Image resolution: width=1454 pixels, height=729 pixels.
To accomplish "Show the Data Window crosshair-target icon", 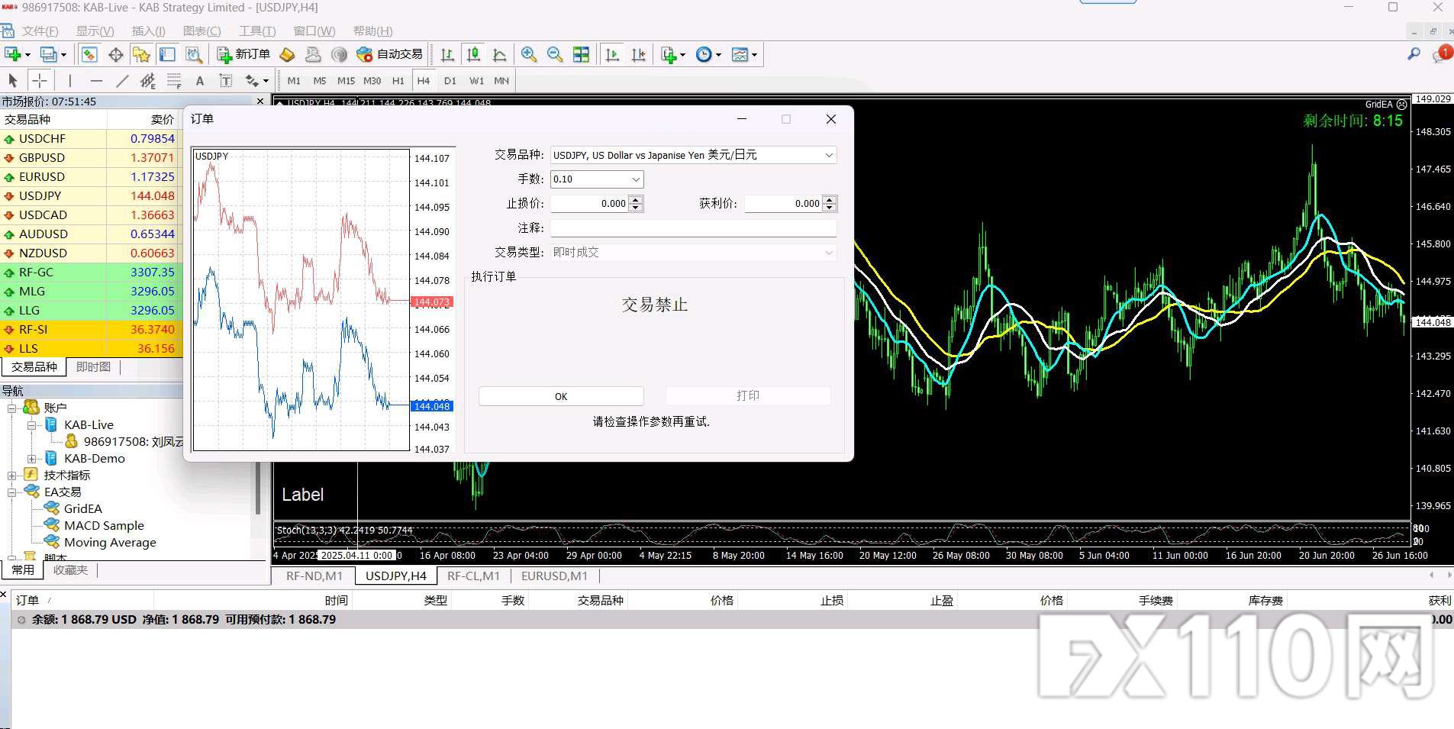I will pos(115,54).
